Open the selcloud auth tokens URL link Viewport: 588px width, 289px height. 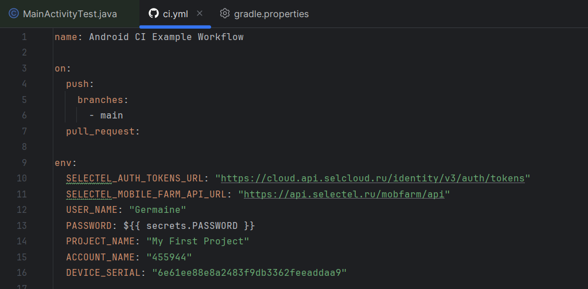tap(372, 179)
